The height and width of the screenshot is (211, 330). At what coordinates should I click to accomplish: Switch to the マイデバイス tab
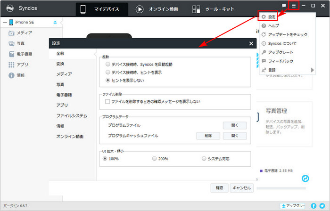(102, 9)
